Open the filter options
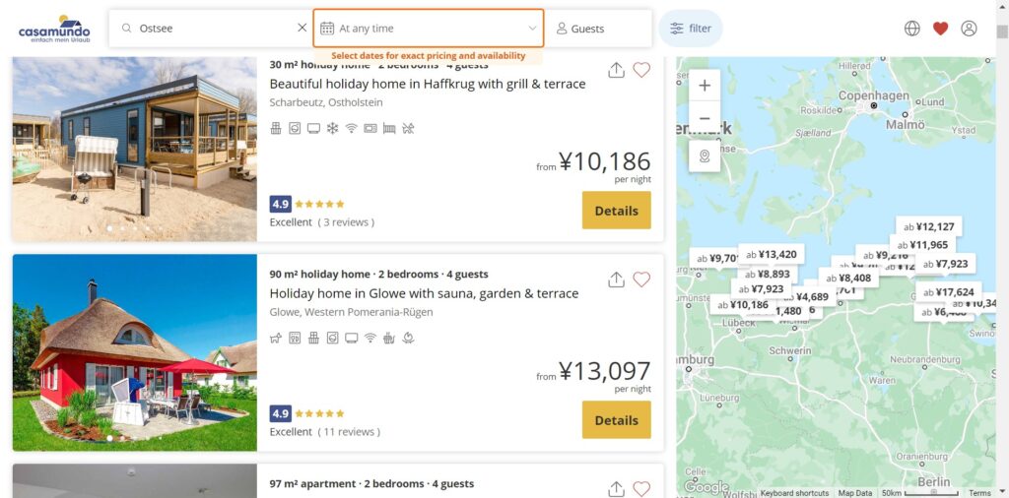The height and width of the screenshot is (498, 1009). [691, 29]
